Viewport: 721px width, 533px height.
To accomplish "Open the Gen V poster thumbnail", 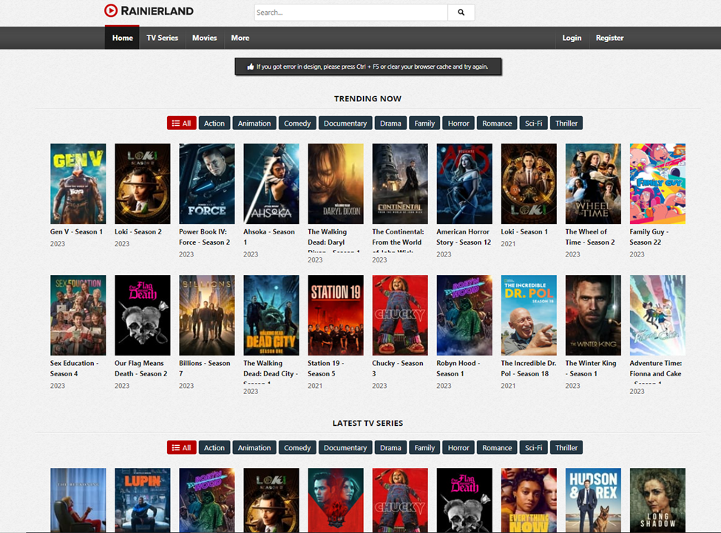I will 78,184.
